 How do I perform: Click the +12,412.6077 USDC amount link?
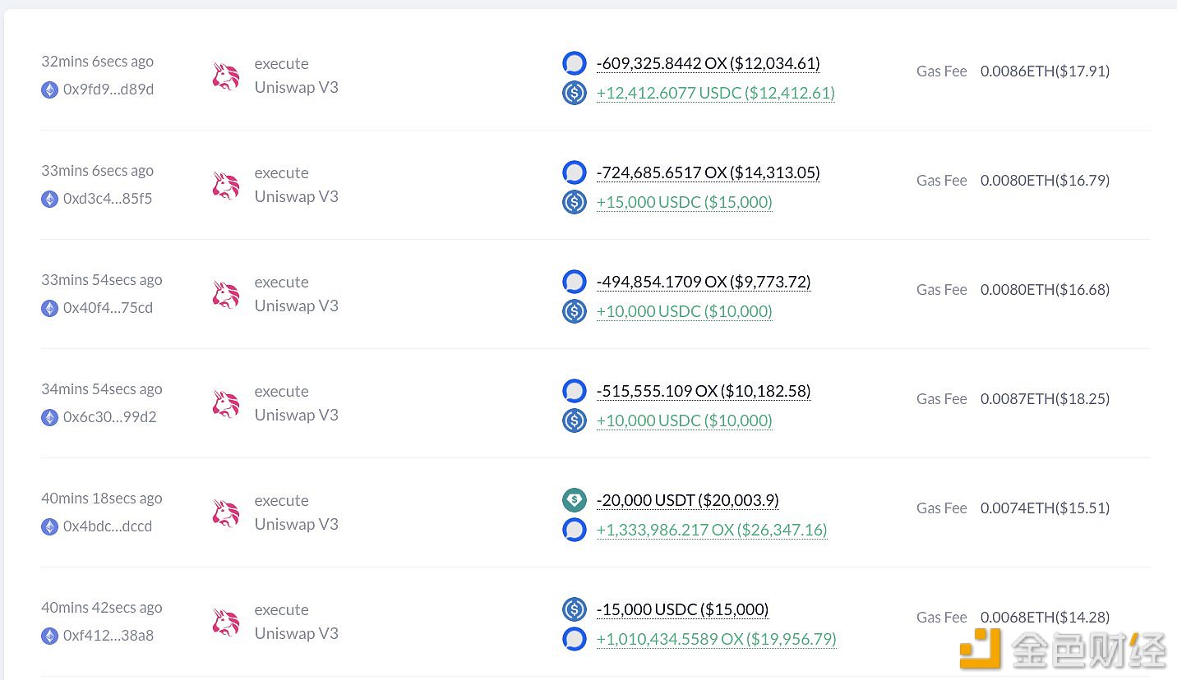[716, 93]
